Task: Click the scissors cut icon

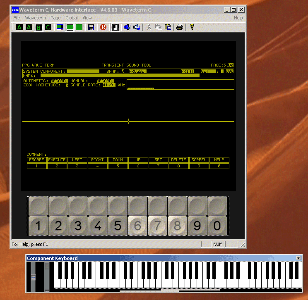Action: pos(149,27)
